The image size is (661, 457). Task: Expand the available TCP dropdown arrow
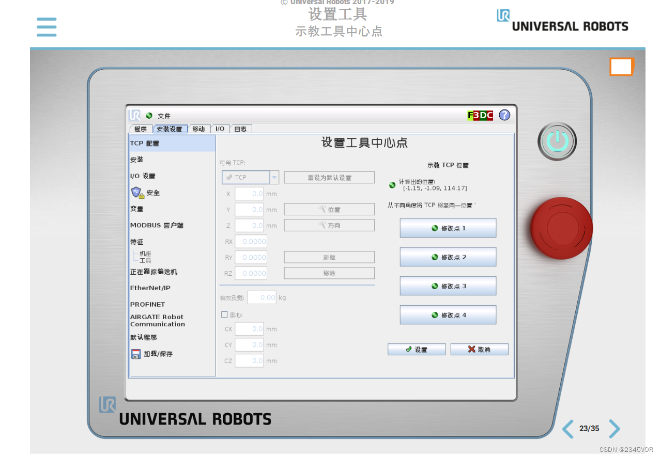[x=274, y=177]
